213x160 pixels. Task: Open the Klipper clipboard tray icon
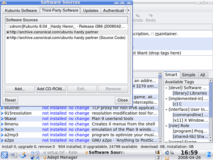point(167,158)
